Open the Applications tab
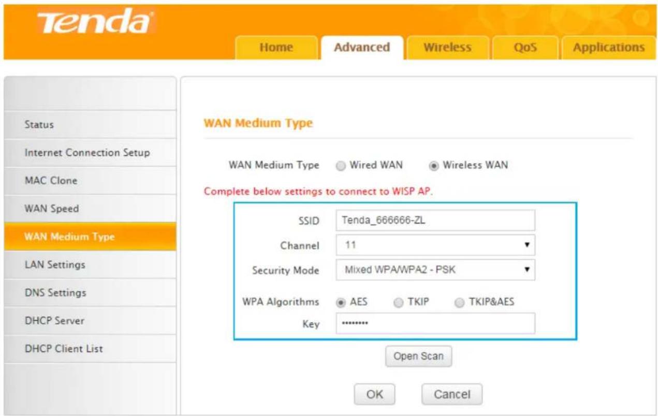The height and width of the screenshot is (416, 658). [x=608, y=48]
